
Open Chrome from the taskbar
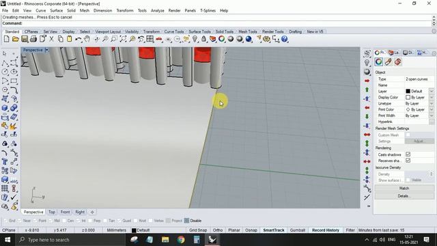(181, 240)
